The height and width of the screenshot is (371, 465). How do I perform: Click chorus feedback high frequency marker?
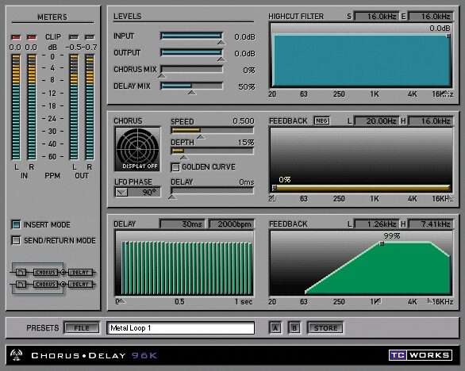[x=450, y=198]
